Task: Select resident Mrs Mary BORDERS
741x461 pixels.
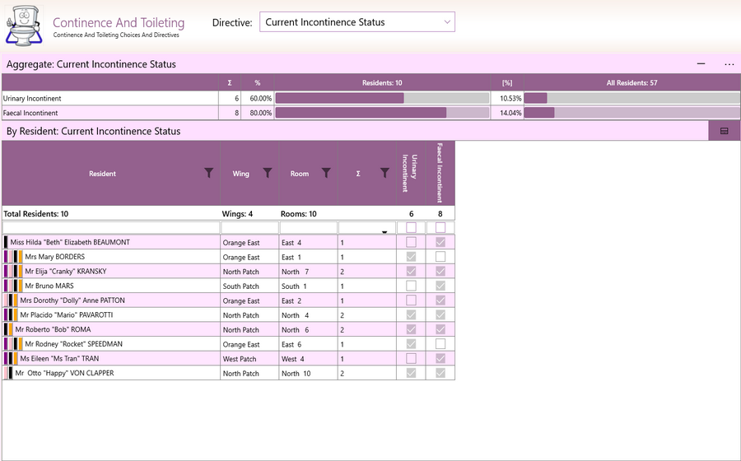Action: (55, 257)
